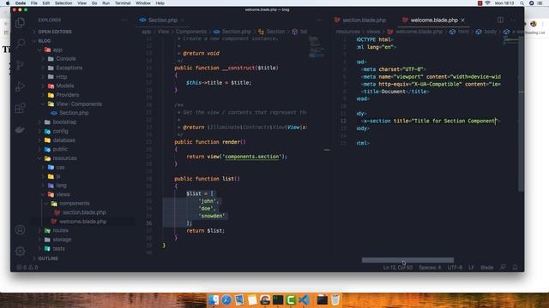Image resolution: width=549 pixels, height=308 pixels.
Task: Click the html breadcrumb in right editor
Action: [x=463, y=32]
